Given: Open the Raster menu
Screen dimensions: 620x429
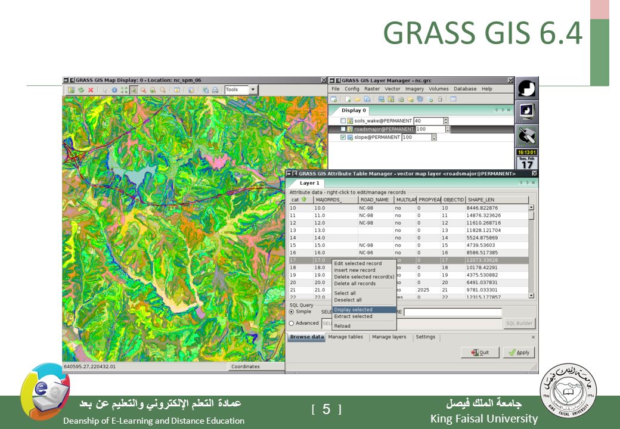Looking at the screenshot, I should point(372,89).
